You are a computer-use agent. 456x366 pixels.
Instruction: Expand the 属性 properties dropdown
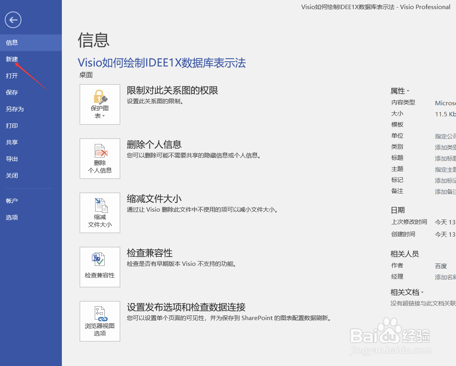click(x=400, y=91)
